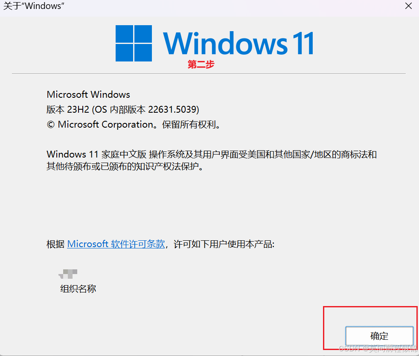Click the CSDN watermark text
The width and height of the screenshot is (419, 356).
tap(378, 349)
